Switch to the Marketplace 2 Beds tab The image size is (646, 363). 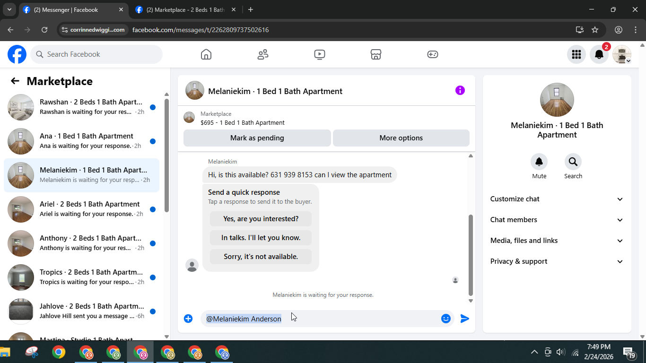pos(184,9)
